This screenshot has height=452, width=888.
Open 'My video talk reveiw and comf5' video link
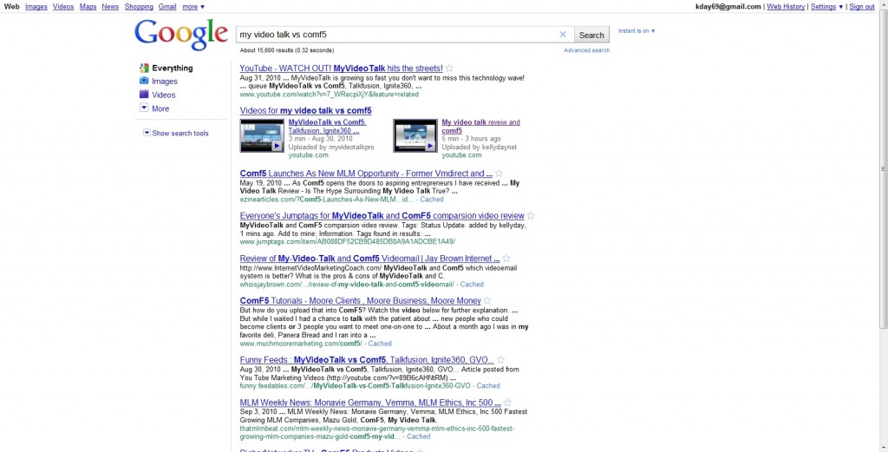tap(480, 127)
